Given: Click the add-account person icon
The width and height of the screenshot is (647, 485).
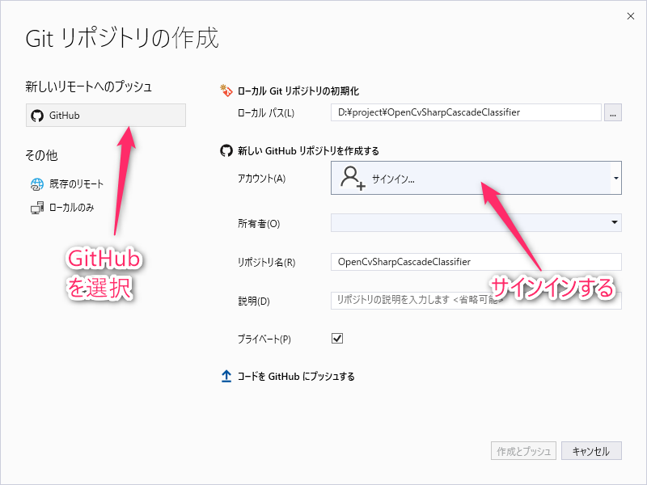Looking at the screenshot, I should tap(353, 178).
